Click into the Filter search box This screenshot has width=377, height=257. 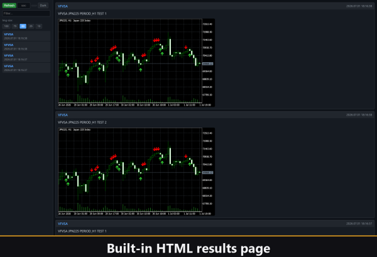coord(26,13)
